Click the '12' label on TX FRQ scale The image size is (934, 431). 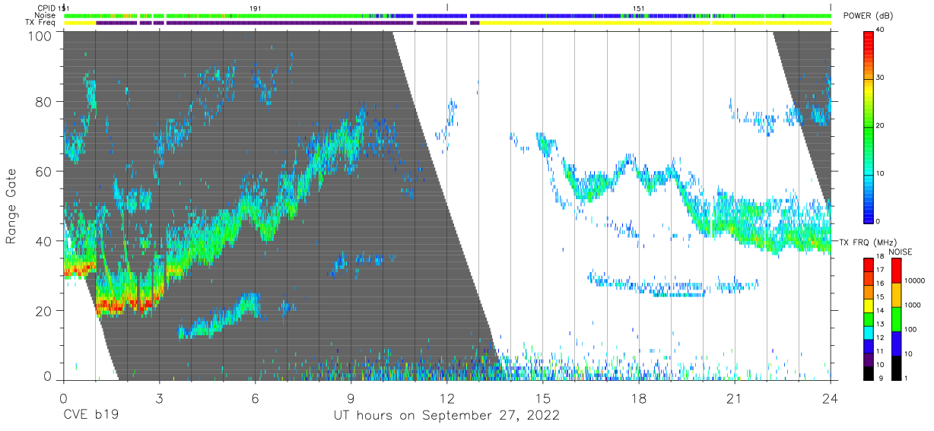pyautogui.click(x=879, y=338)
